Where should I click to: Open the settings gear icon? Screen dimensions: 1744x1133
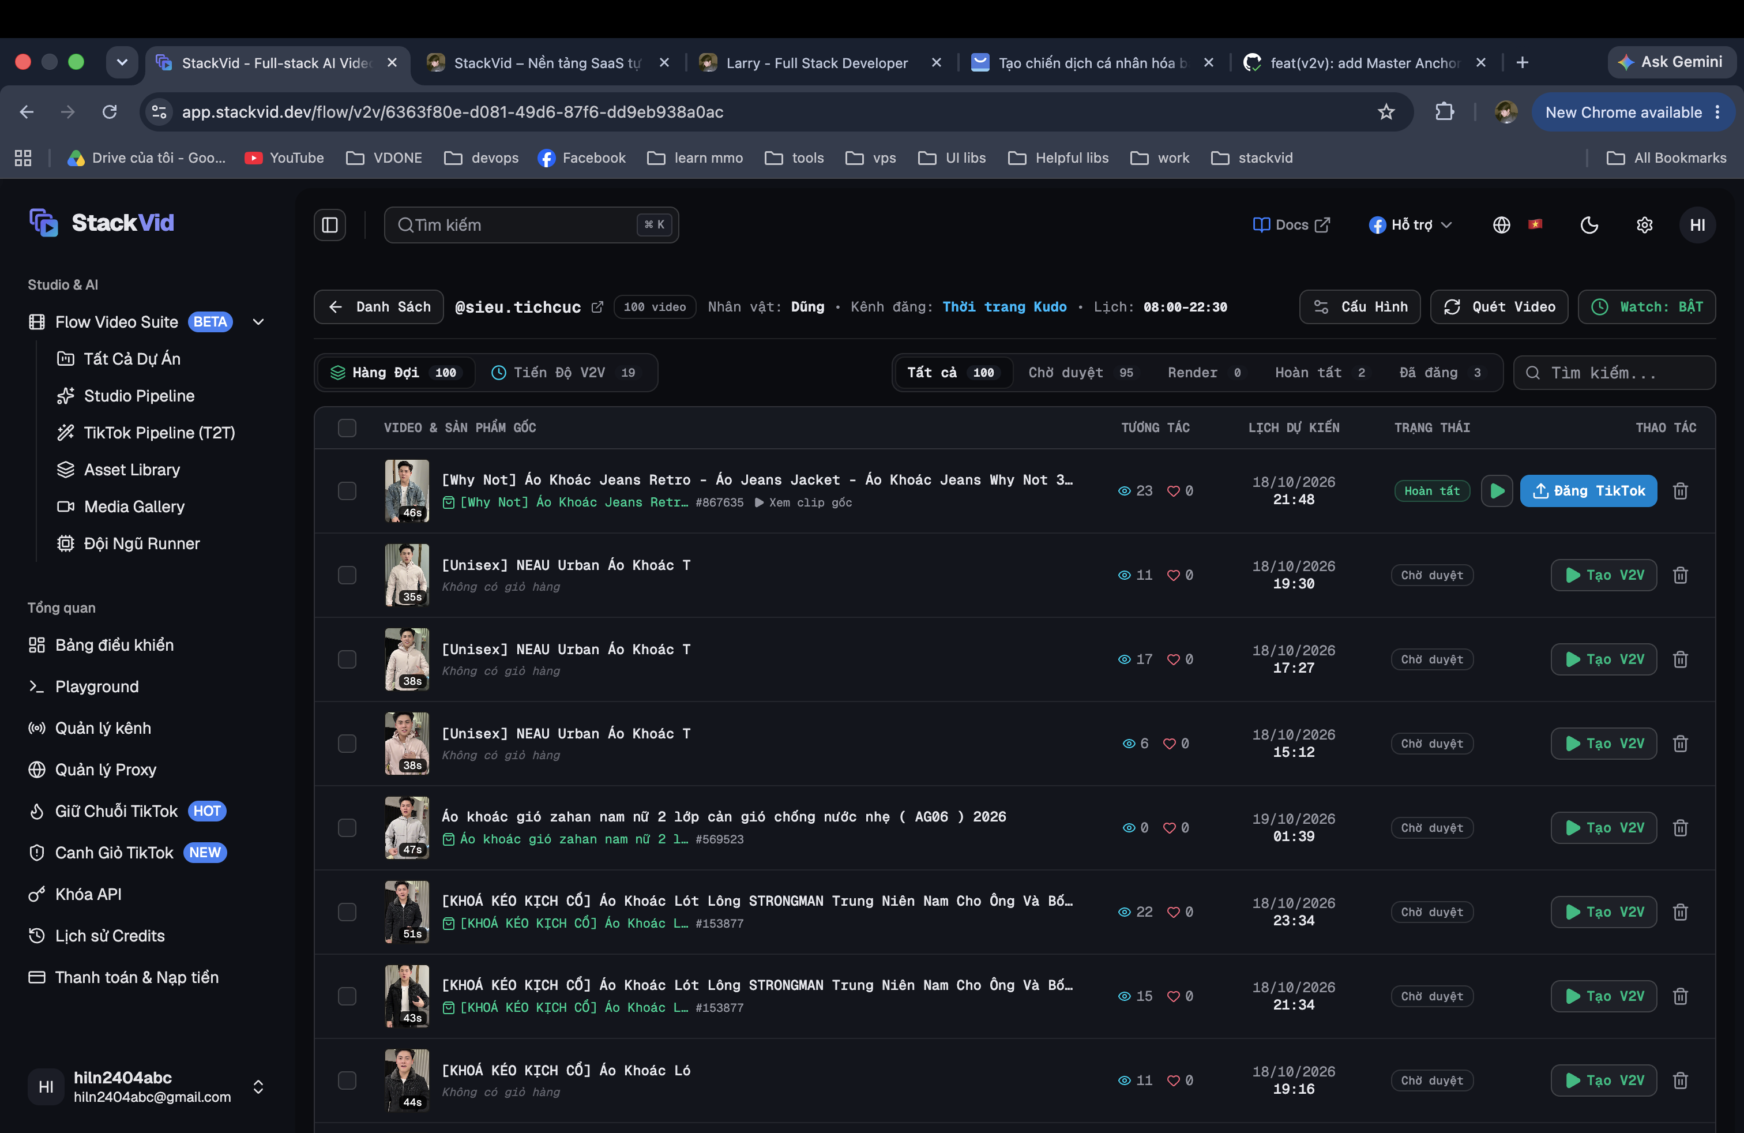1644,225
